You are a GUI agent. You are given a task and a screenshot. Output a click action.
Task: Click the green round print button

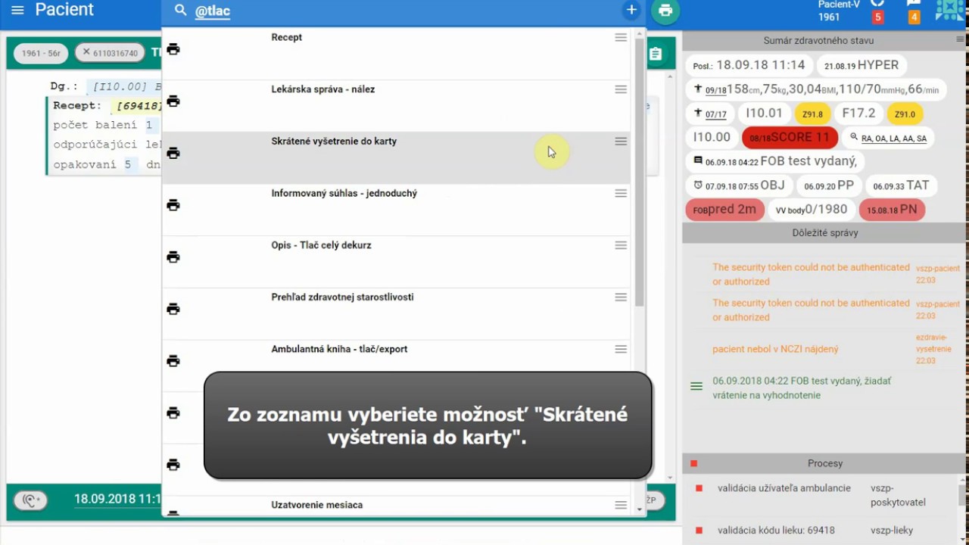(665, 11)
